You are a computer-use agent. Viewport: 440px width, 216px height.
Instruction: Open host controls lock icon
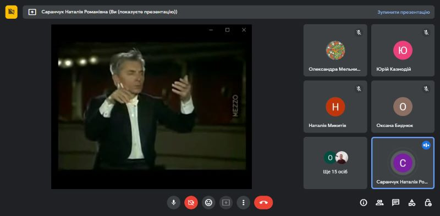click(428, 203)
